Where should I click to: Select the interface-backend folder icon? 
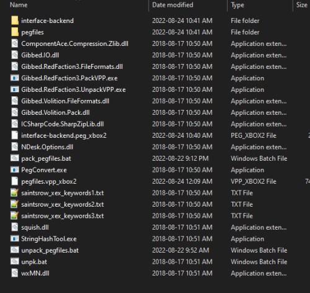click(x=14, y=20)
